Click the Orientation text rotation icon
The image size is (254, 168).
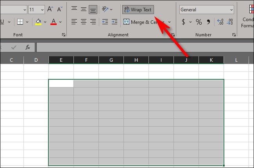click(105, 9)
